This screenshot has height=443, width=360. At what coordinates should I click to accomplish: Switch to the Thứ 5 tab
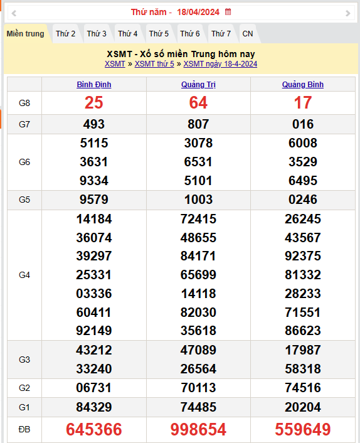[x=159, y=34]
